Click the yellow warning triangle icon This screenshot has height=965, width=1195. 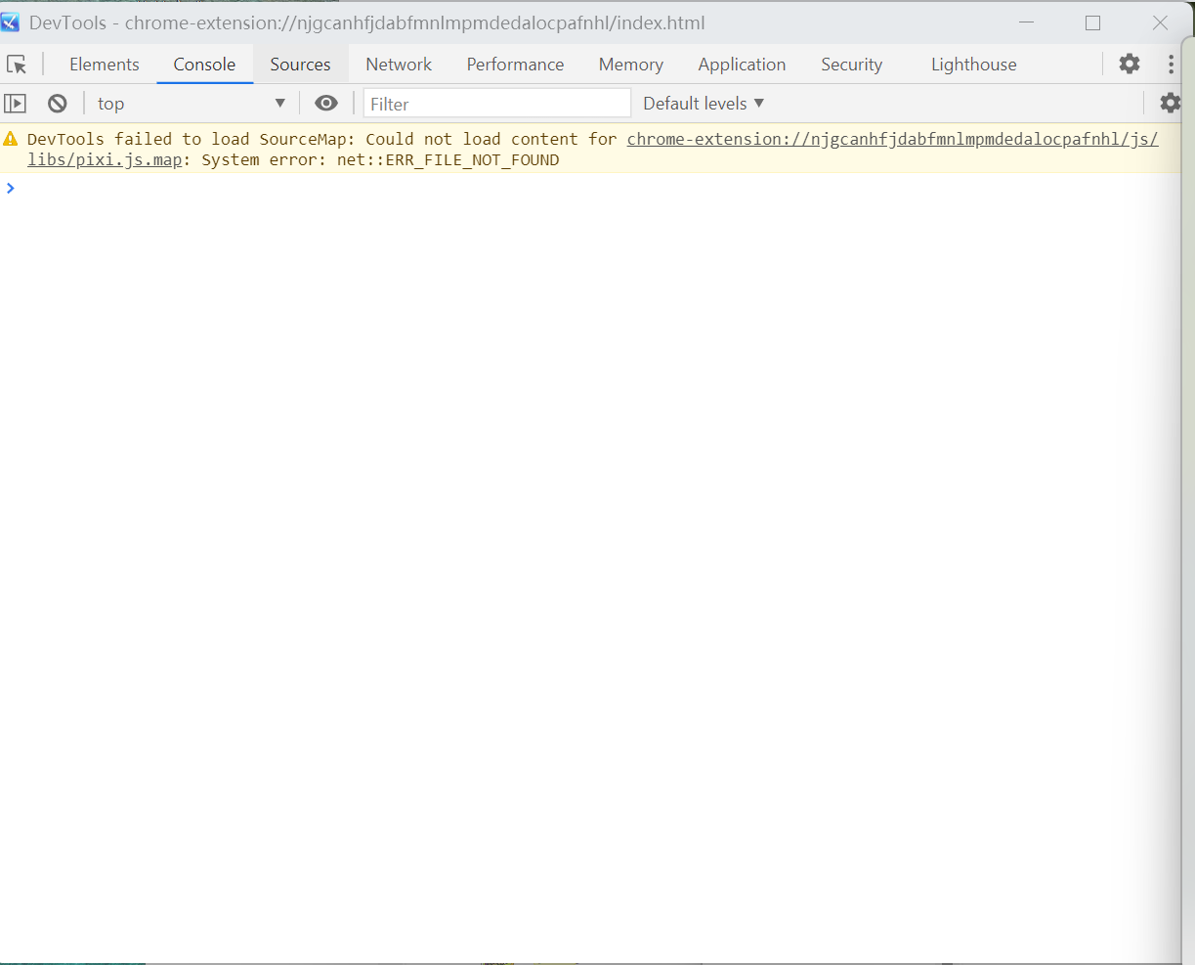(11, 139)
